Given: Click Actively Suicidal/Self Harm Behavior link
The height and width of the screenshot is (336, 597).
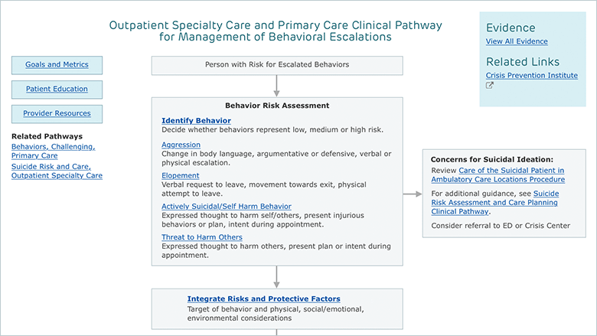Looking at the screenshot, I should 226,206.
